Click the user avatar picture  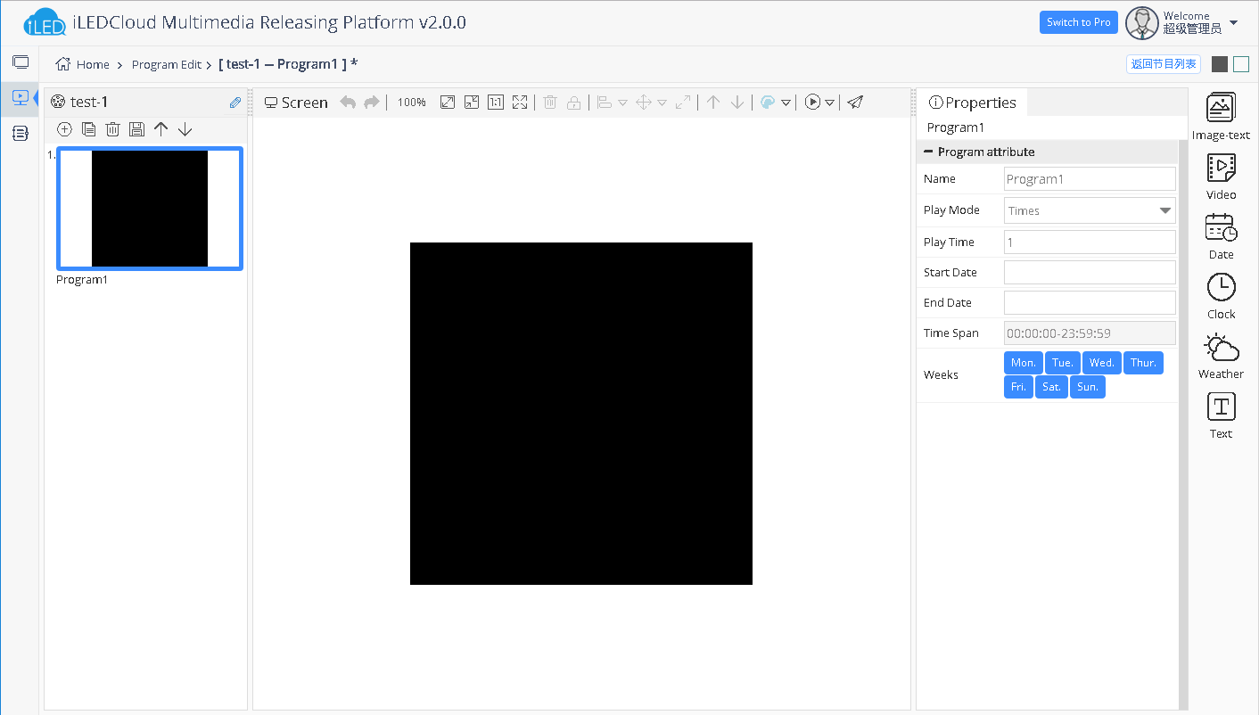(x=1142, y=23)
